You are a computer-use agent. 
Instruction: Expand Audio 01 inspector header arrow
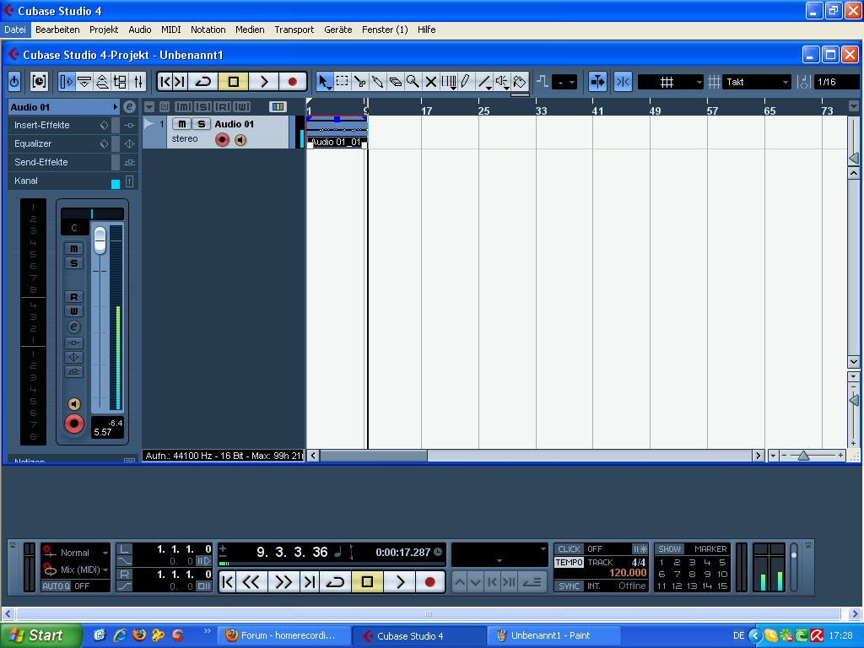(115, 107)
